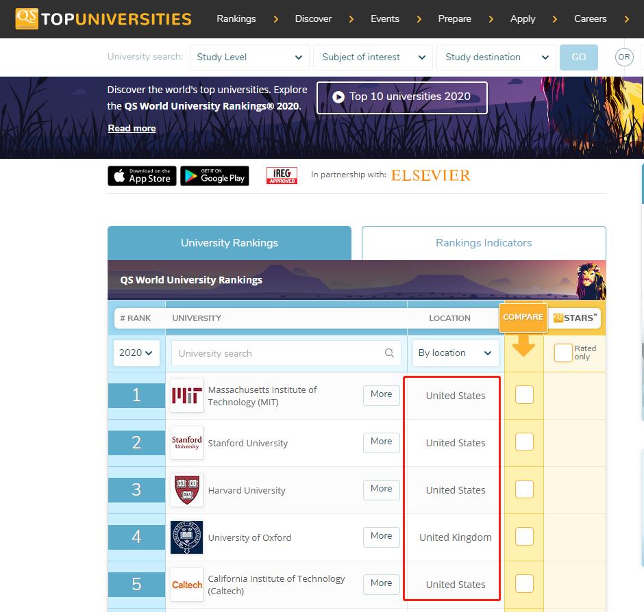This screenshot has width=644, height=612.
Task: Click the # RANK column header
Action: tap(136, 318)
